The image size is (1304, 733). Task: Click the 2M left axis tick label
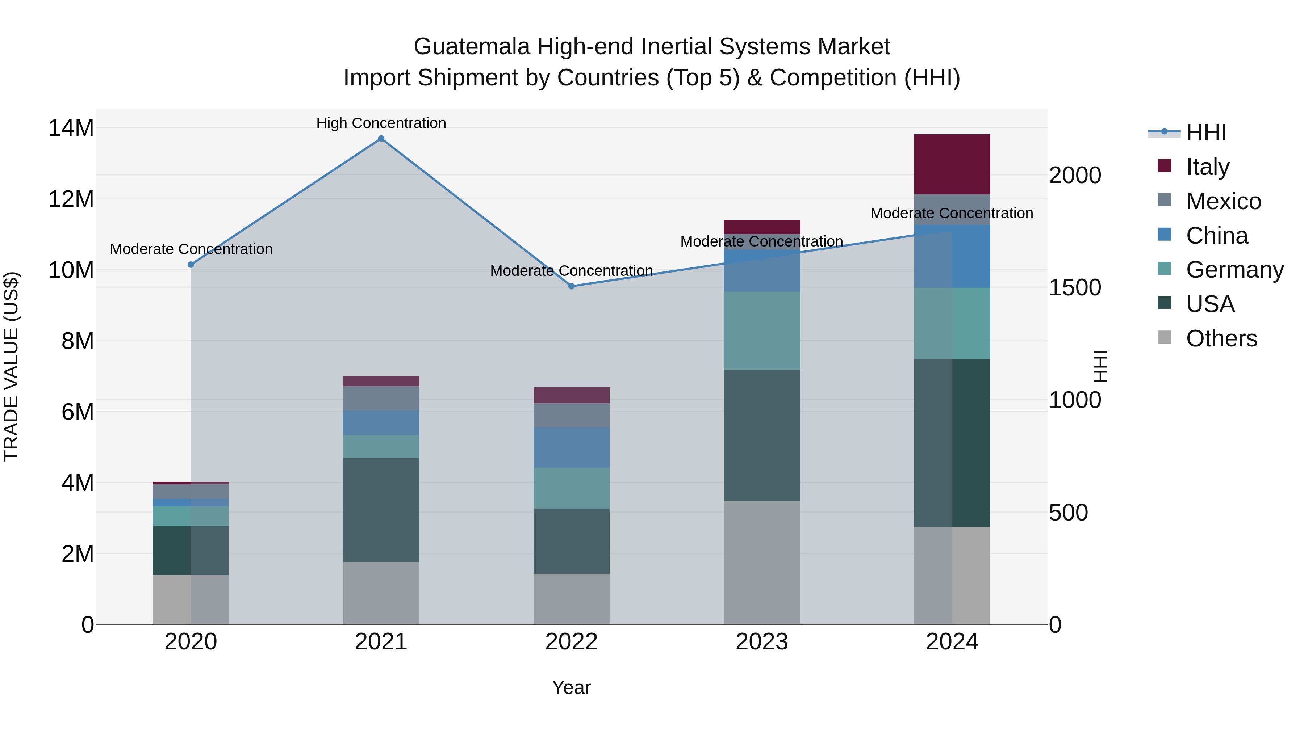(x=78, y=554)
